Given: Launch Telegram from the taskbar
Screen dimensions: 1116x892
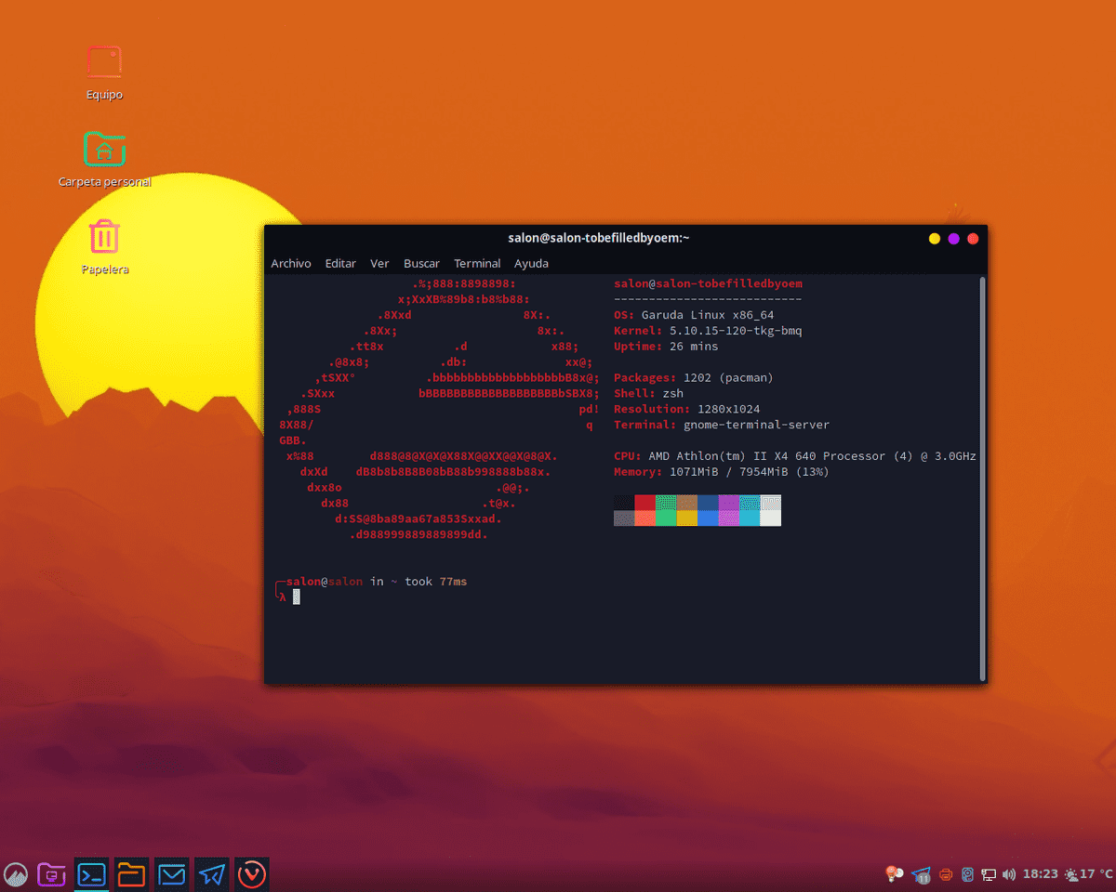Looking at the screenshot, I should (211, 874).
